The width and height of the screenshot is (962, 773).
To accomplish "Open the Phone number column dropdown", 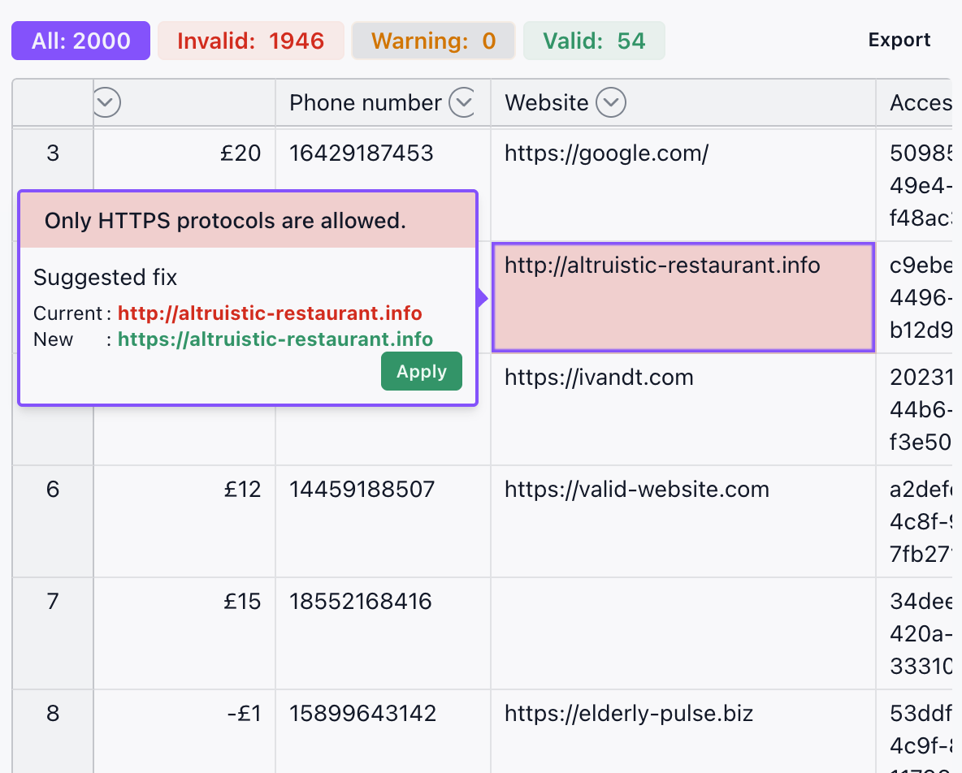I will [x=463, y=102].
